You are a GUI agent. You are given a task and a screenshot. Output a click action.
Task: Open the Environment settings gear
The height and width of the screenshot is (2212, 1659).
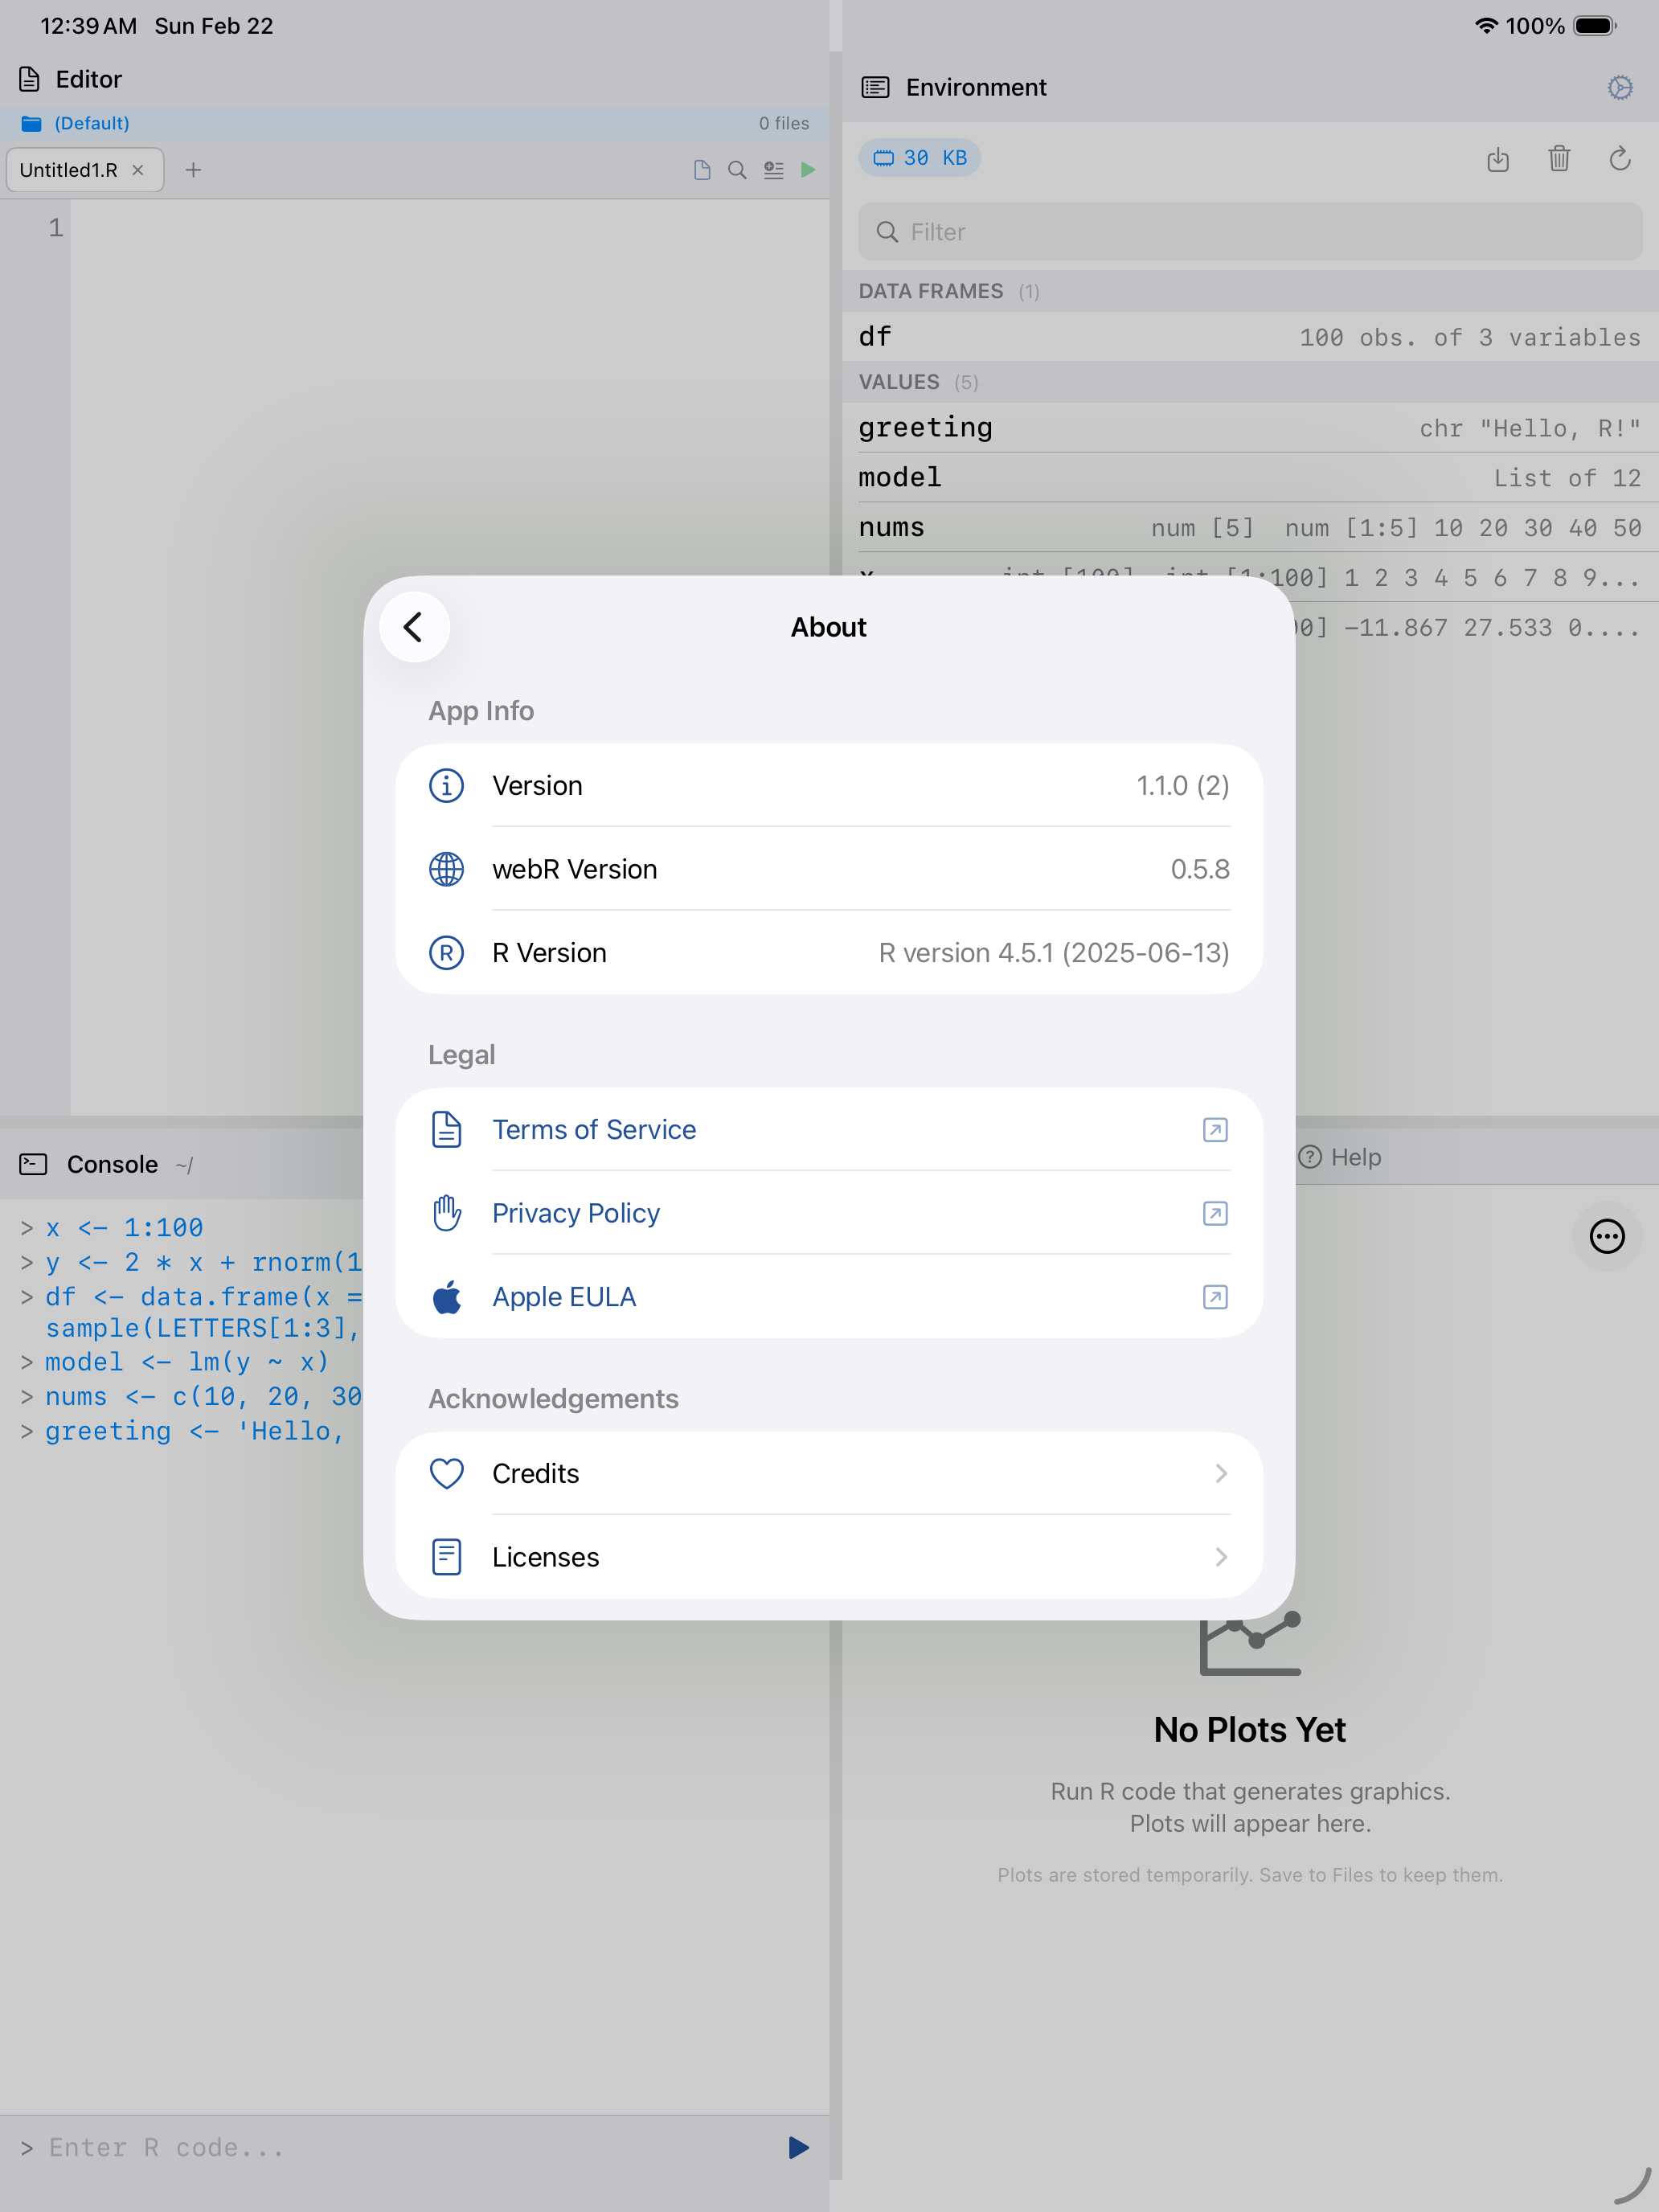point(1620,87)
